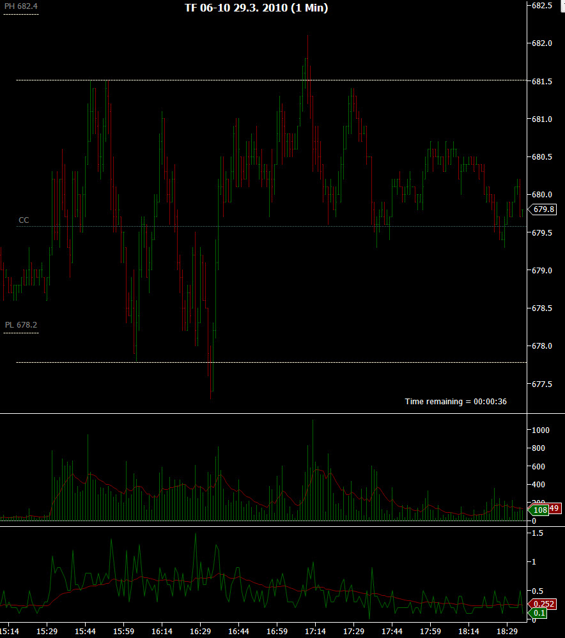
Task: Click the Time remaining = 00:00:36 text
Action: point(456,401)
